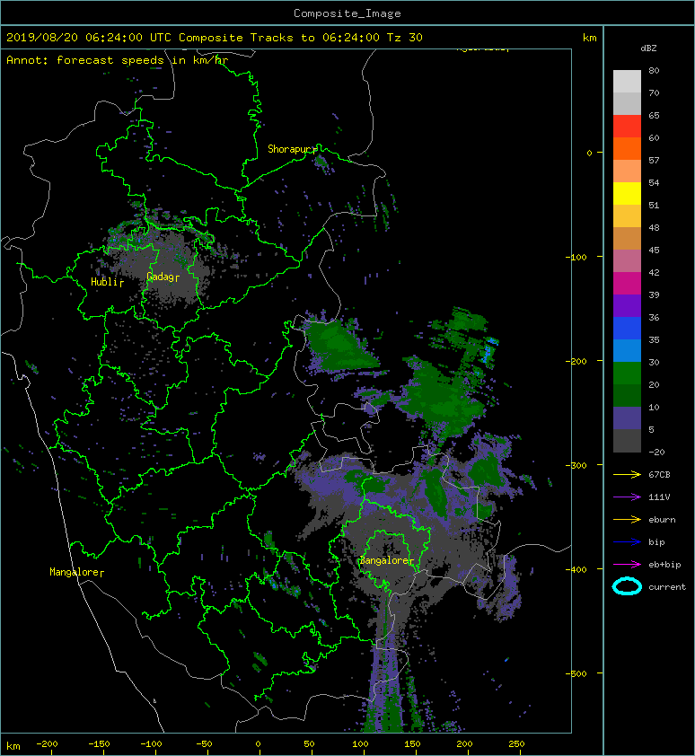Click the Gadag city label
Viewport: 695px width, 756px height.
(161, 277)
